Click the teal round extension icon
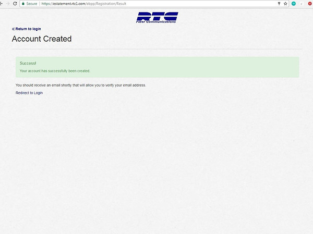The image size is (313, 234). point(294,4)
